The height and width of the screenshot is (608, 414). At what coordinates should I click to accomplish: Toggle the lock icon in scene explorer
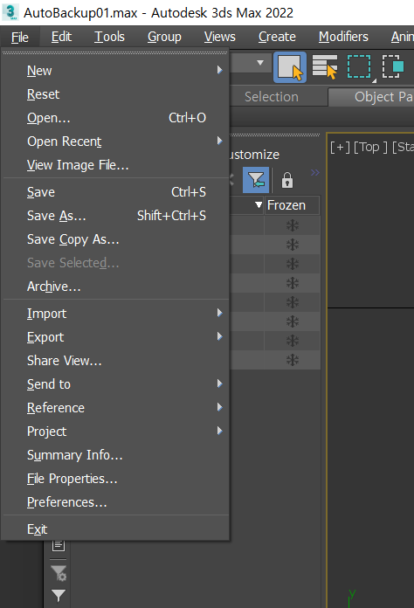pos(287,180)
